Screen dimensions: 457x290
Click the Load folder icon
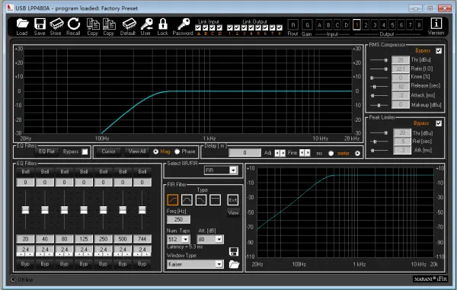coord(22,24)
